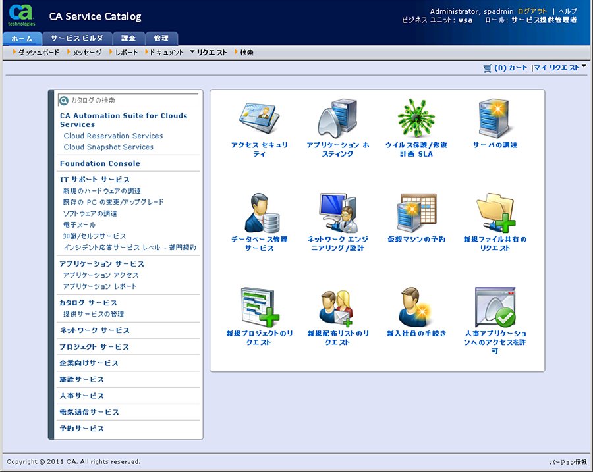Open the 企業向けサービス category
This screenshot has height=472, width=593.
click(88, 363)
